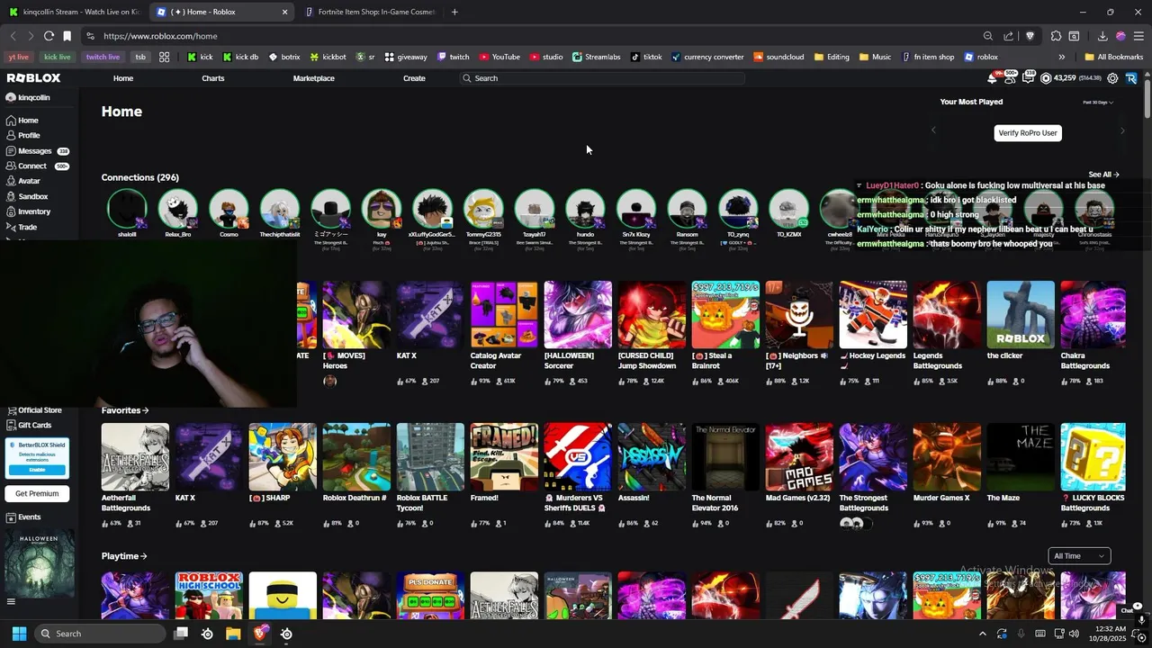Switch to the Fortnite Item Shop tab
The image size is (1152, 648).
point(369,12)
